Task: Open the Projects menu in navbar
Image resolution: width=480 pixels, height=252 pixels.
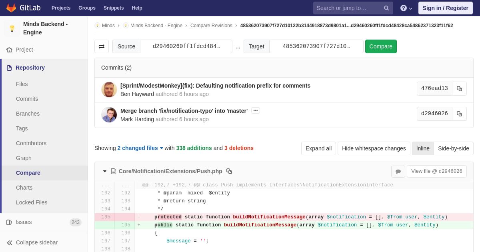Action: click(61, 8)
